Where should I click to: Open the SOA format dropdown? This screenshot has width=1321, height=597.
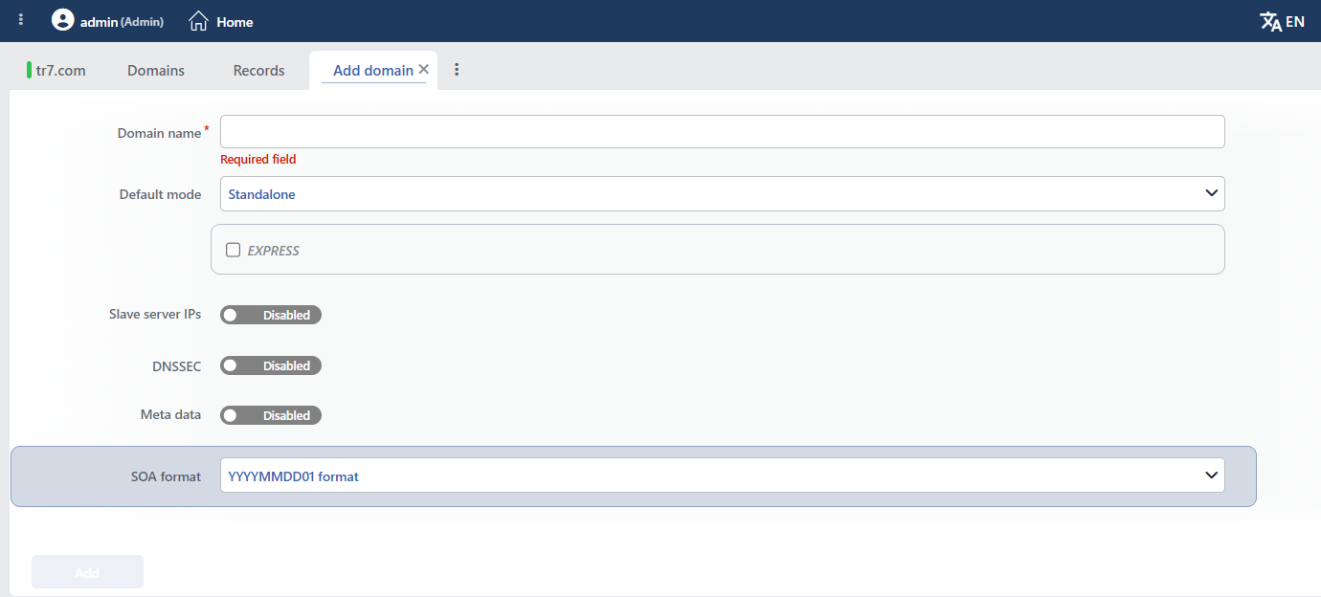pyautogui.click(x=723, y=475)
